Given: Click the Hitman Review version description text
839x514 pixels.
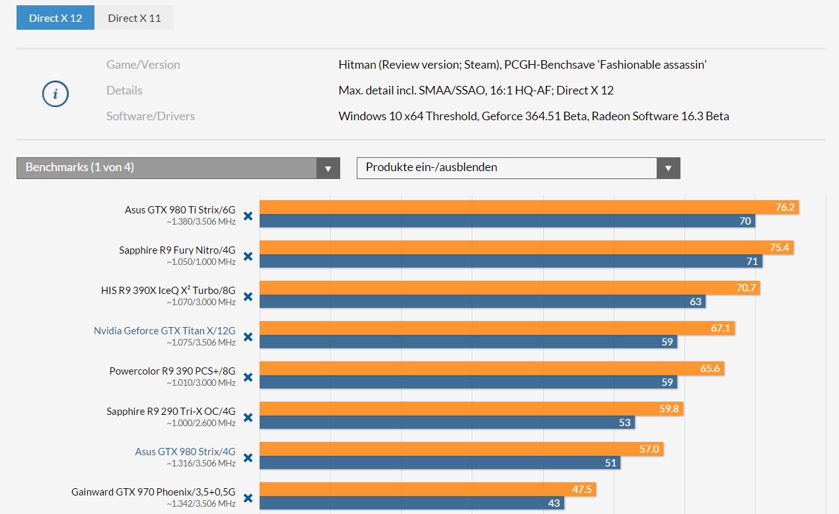Looking at the screenshot, I should tap(523, 65).
